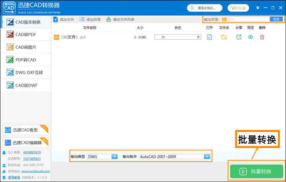
Task: Open the CAD版本转换 sidebar tab
Action: (26, 22)
